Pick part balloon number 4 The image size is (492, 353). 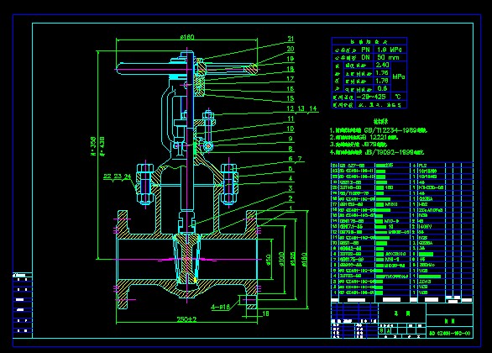[290, 178]
